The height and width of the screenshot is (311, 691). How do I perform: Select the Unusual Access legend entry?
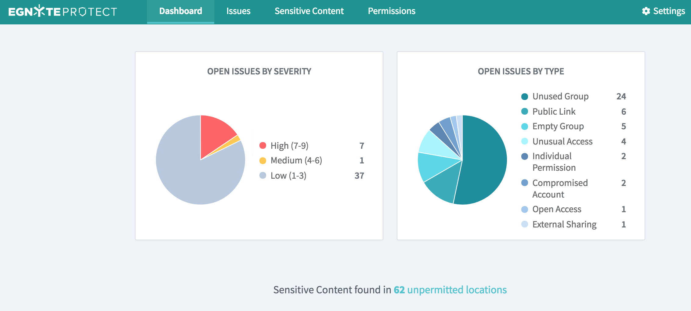(562, 141)
